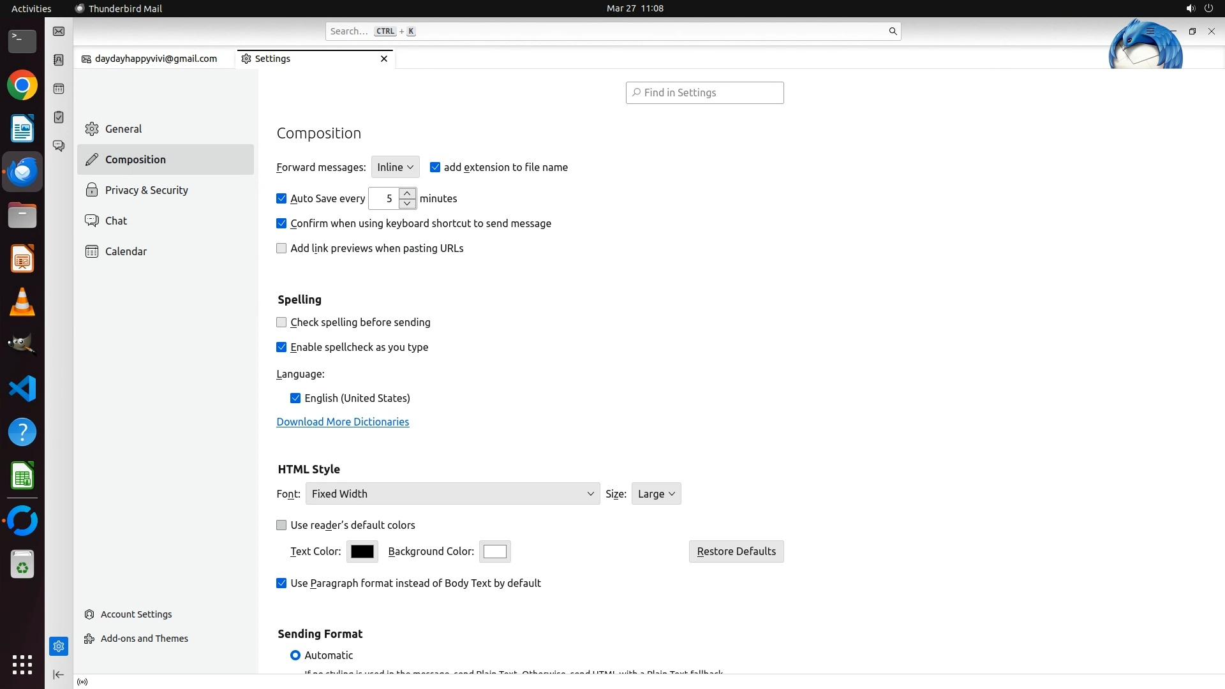This screenshot has height=689, width=1225.
Task: Open the Thunderbird hamburger app menu
Action: pyautogui.click(x=1150, y=31)
